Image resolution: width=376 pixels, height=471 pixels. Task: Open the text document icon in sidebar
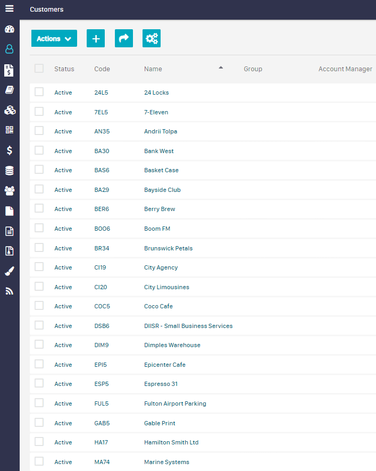pos(10,231)
